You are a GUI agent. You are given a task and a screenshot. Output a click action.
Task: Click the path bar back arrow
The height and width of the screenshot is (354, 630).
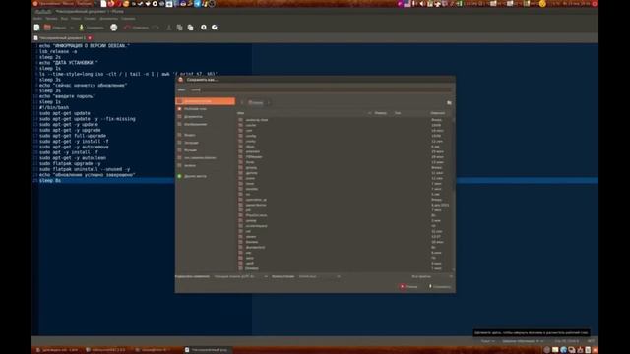tap(241, 102)
